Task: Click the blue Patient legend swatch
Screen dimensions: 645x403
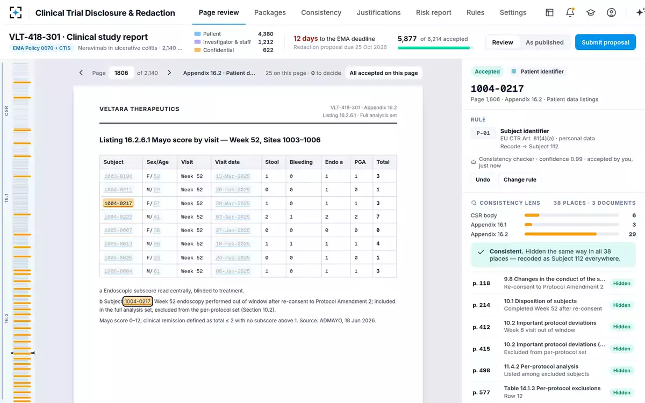Action: (198, 34)
